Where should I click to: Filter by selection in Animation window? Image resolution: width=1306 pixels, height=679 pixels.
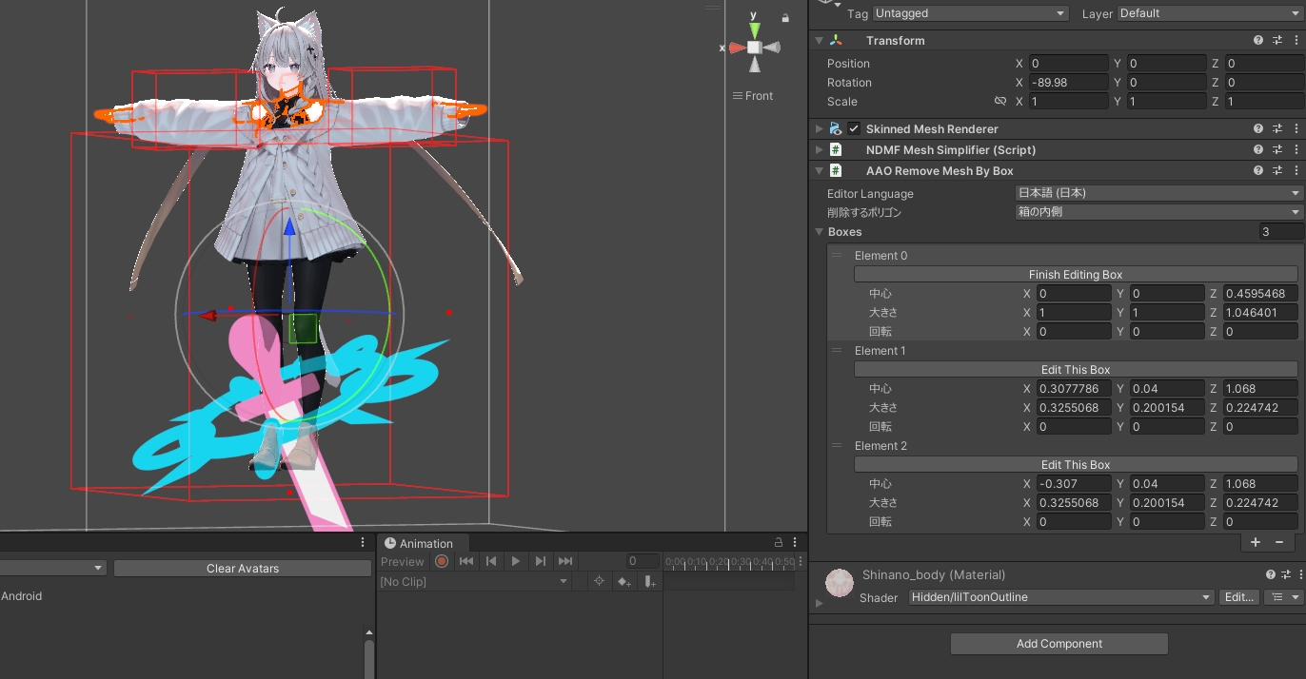pyautogui.click(x=599, y=581)
